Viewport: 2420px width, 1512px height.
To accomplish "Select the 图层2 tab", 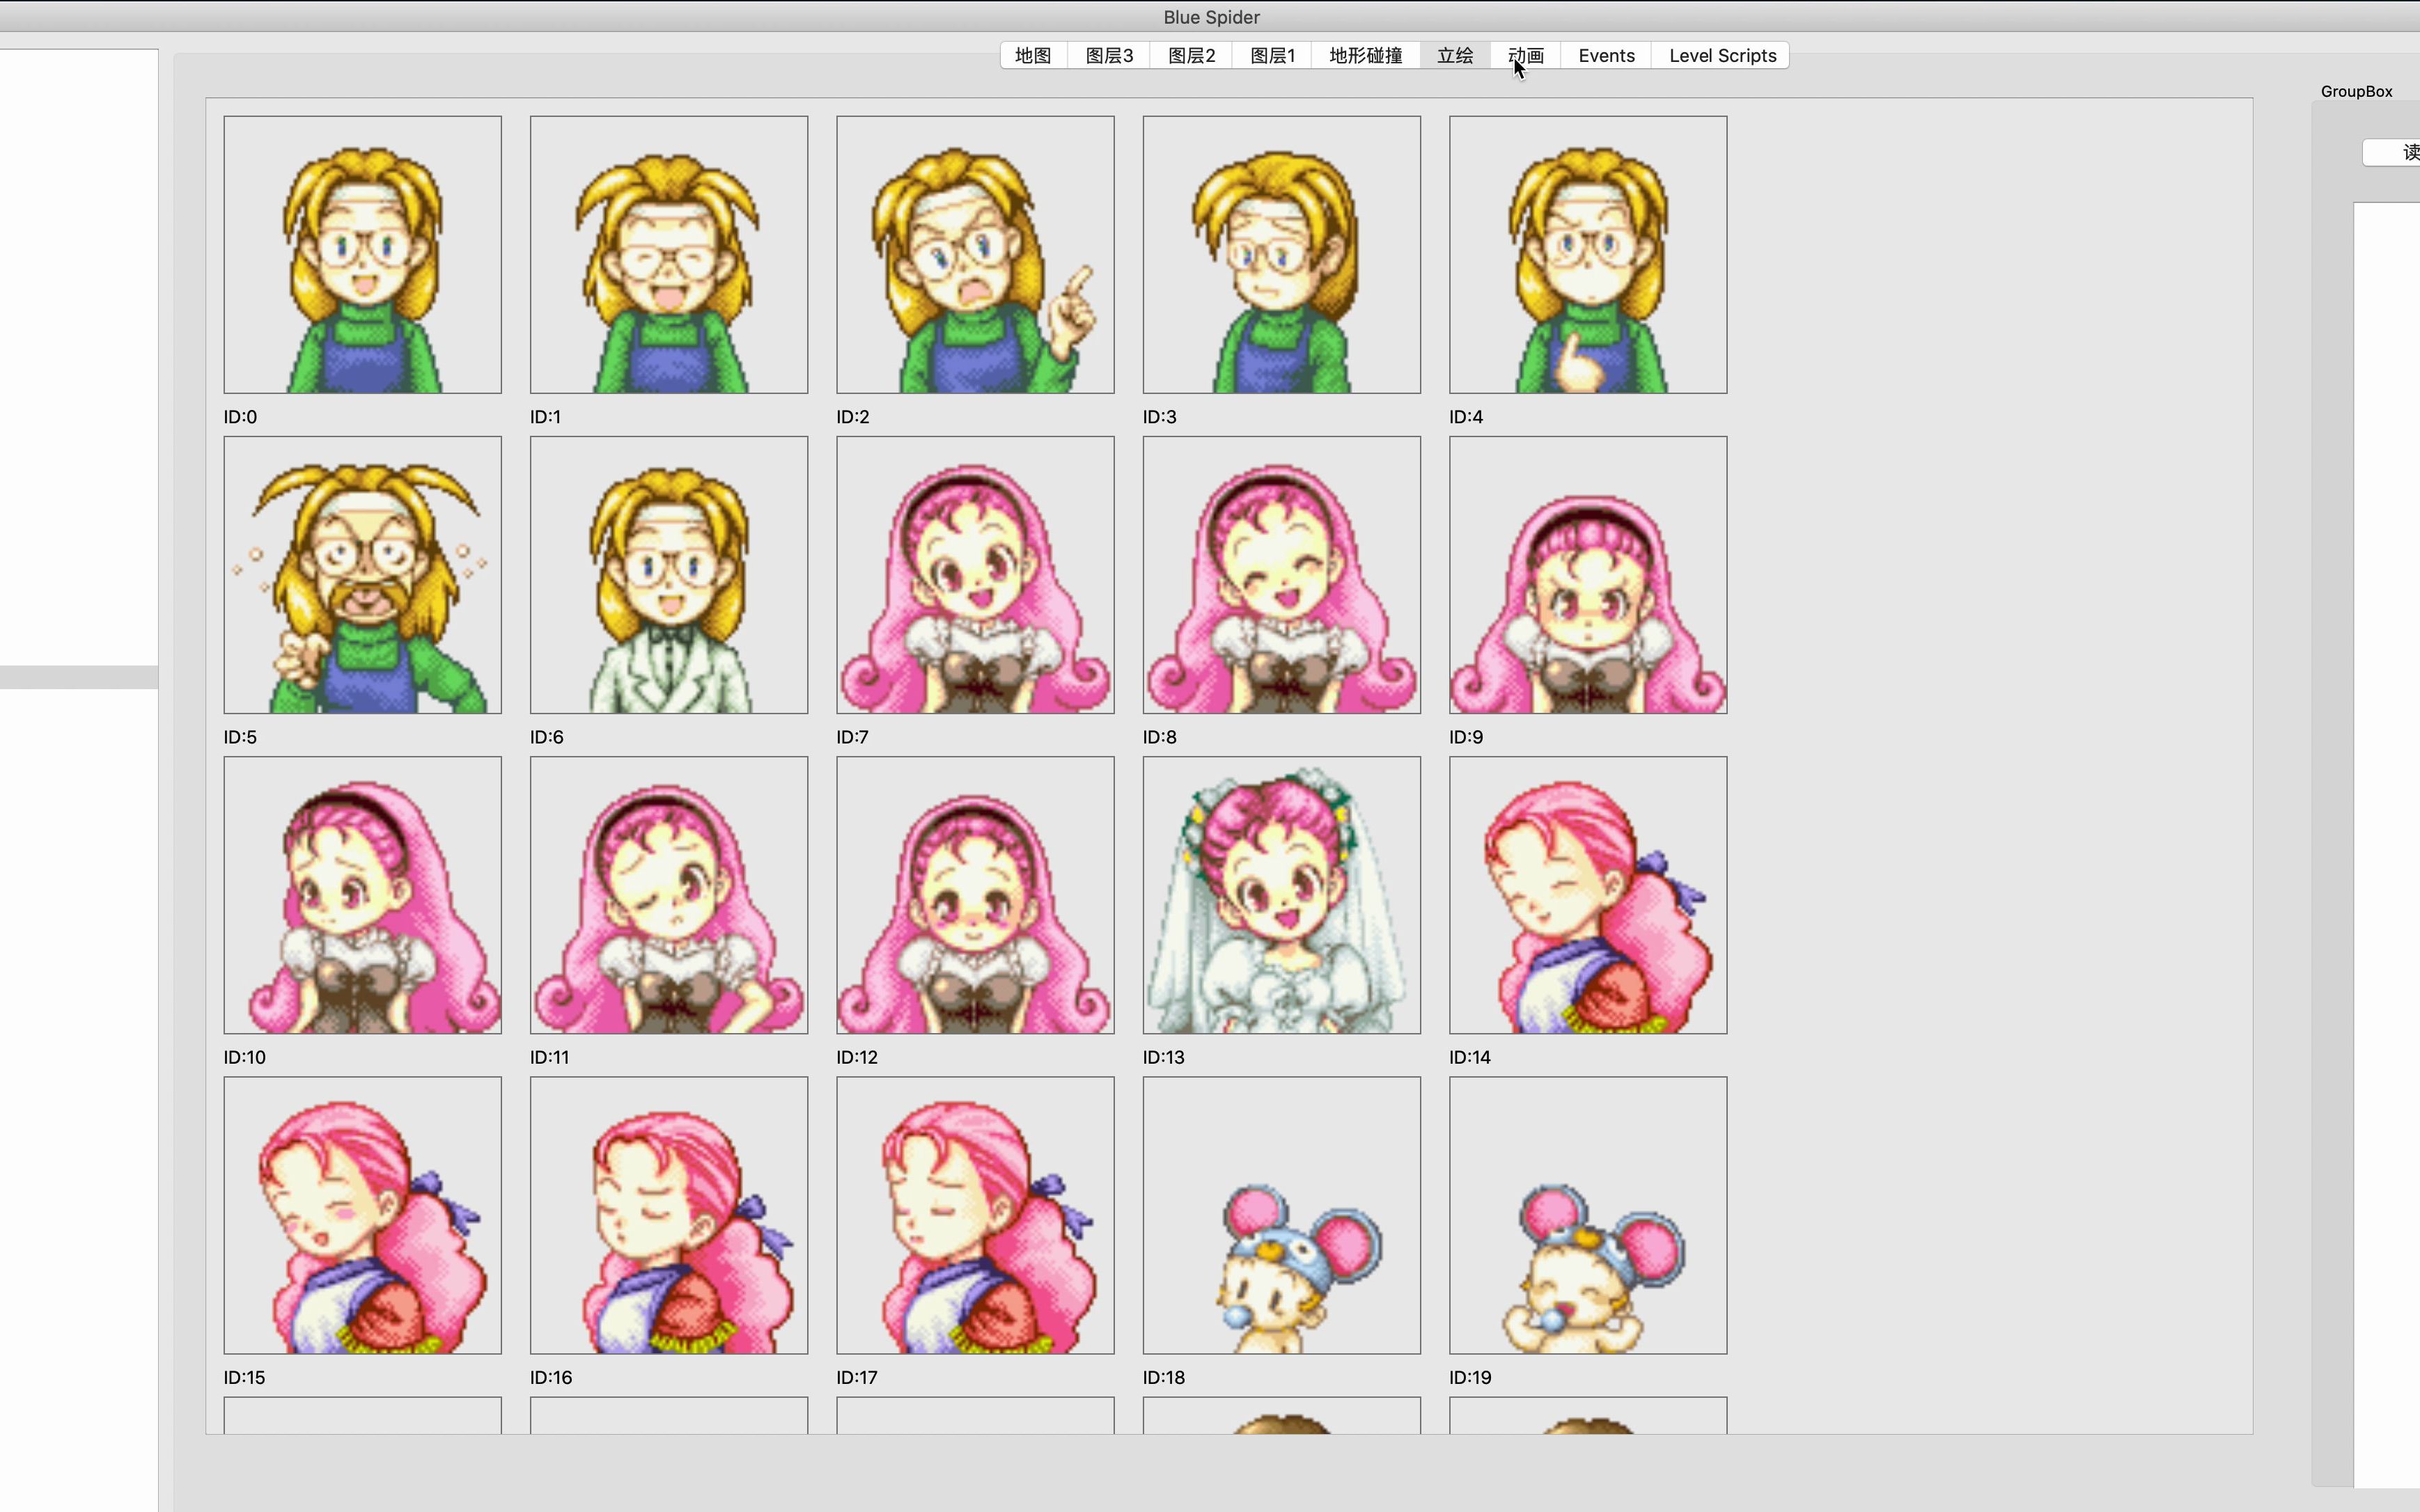I will point(1192,56).
